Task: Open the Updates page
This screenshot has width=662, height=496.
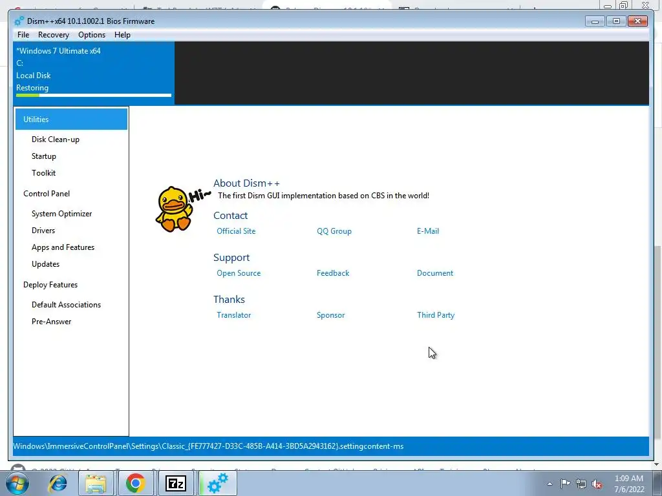Action: 46,264
